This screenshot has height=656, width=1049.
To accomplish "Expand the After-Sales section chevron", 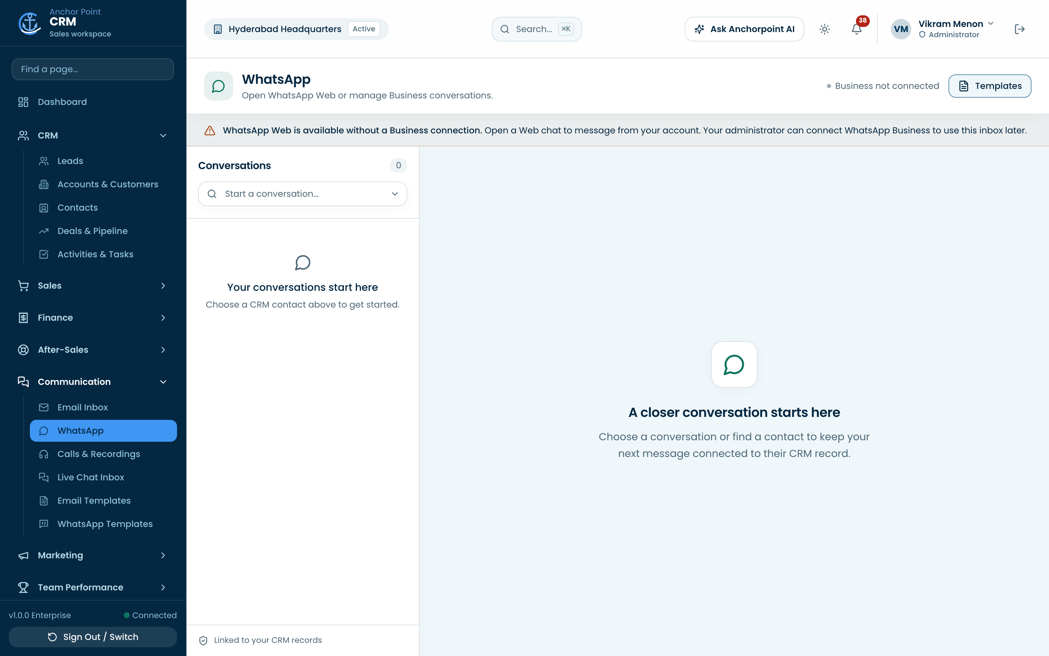I will click(163, 350).
